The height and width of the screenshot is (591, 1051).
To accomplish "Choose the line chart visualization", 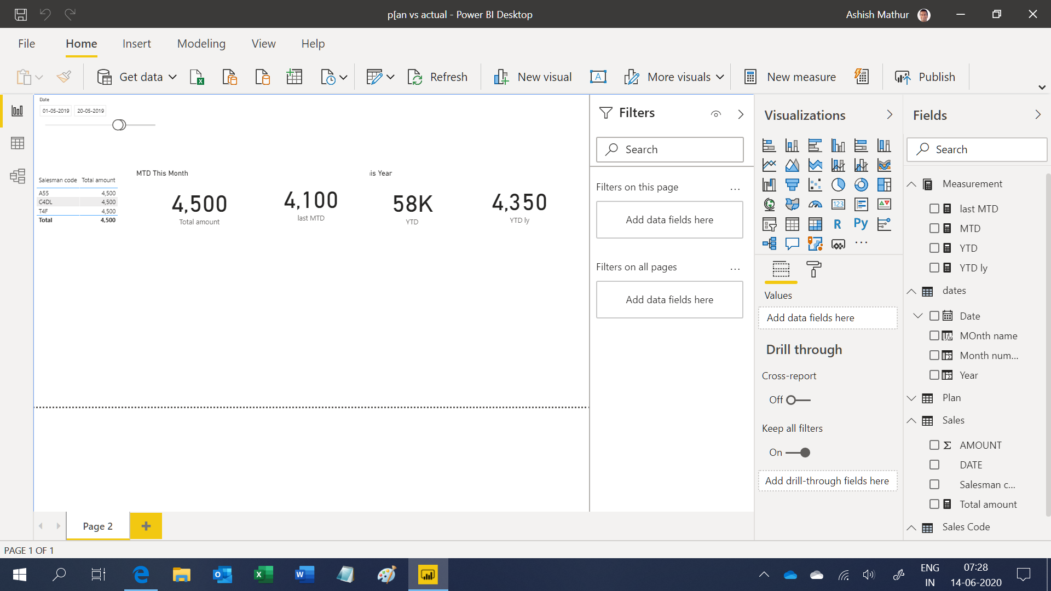I will 769,165.
